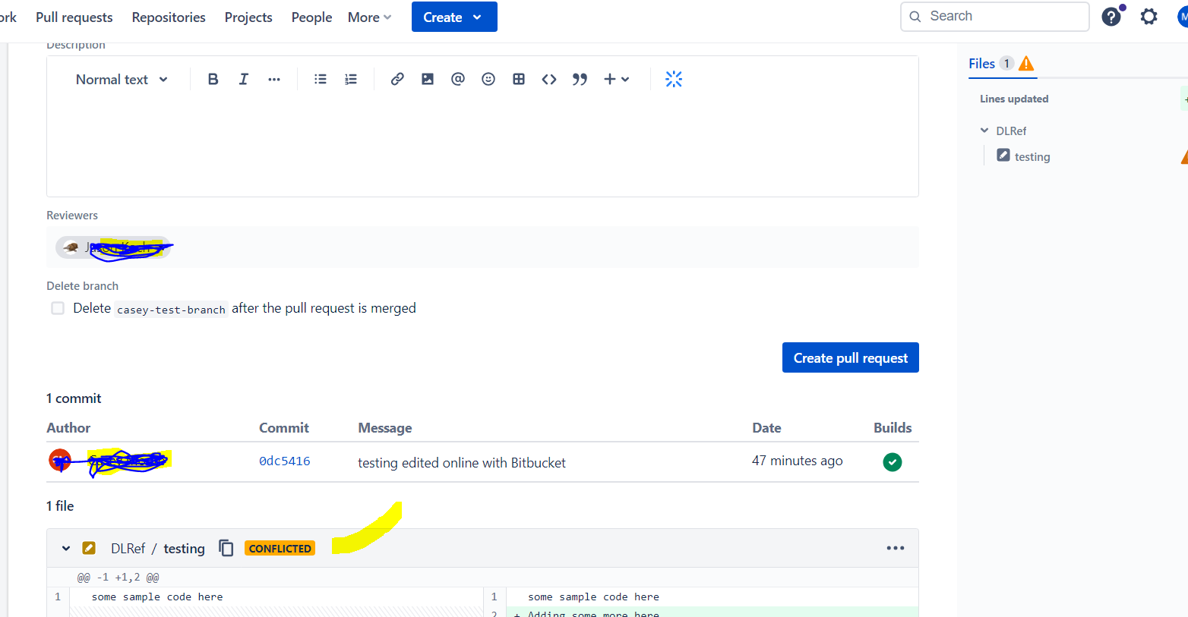The height and width of the screenshot is (617, 1188).
Task: Toggle bold formatting in description editor
Action: 213,79
